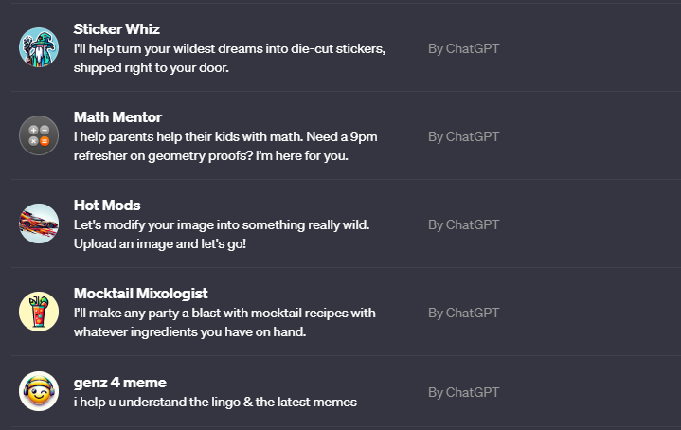The height and width of the screenshot is (430, 681).
Task: Click the Sticker Whiz wizard avatar icon
Action: point(39,47)
